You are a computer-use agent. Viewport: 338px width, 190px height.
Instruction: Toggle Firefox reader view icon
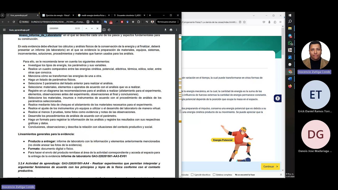pyautogui.click(x=240, y=22)
